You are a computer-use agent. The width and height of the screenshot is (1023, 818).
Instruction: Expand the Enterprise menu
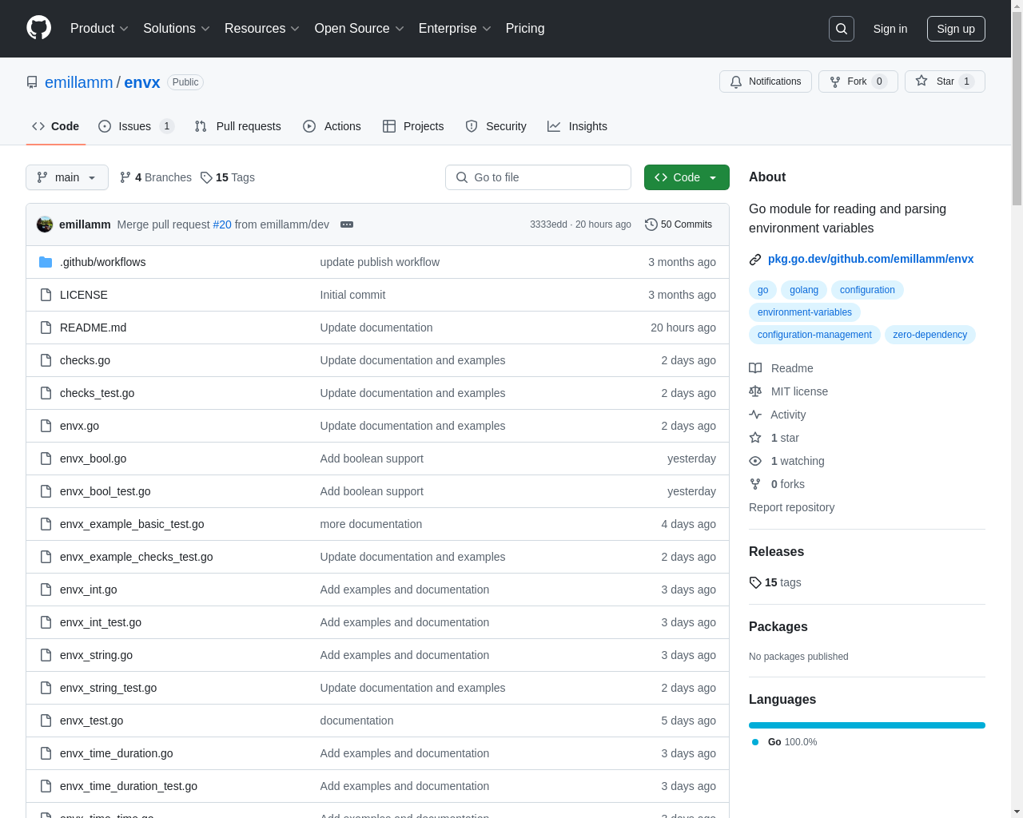click(455, 29)
